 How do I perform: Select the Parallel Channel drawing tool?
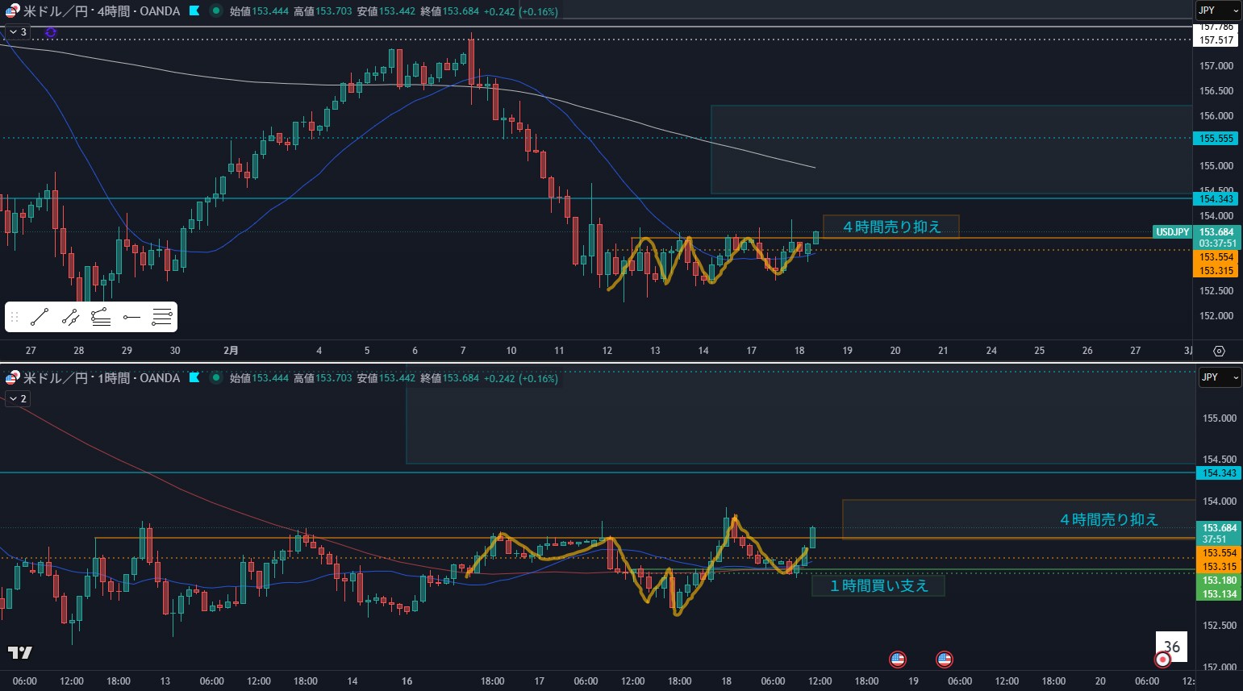coord(70,317)
